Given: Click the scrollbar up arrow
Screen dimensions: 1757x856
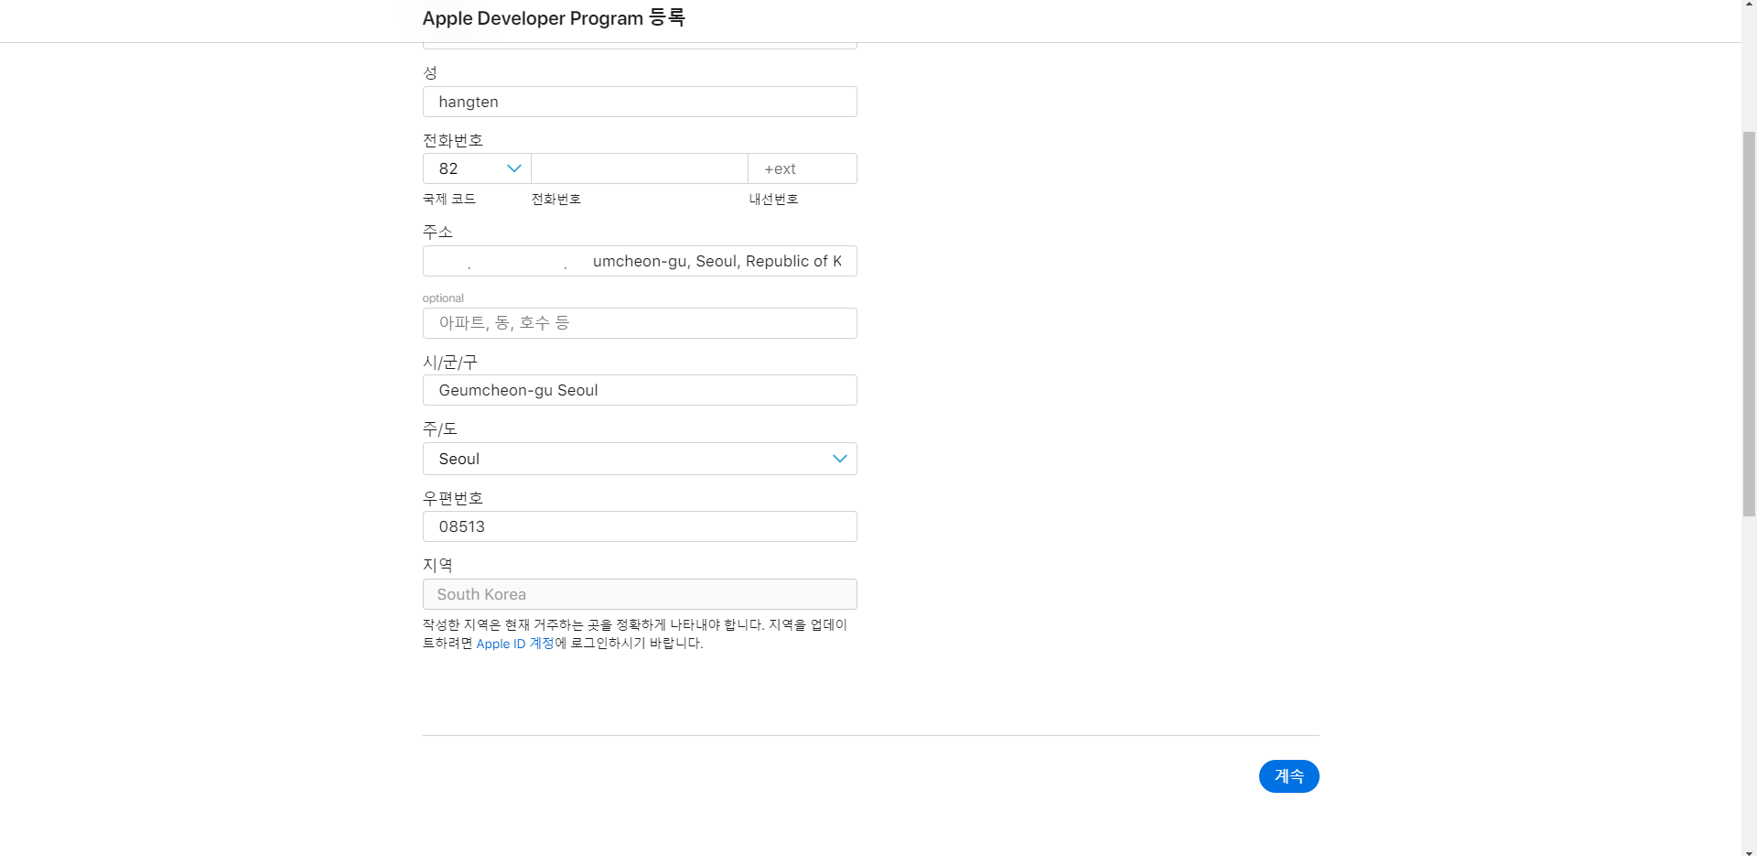Looking at the screenshot, I should coord(1749,6).
